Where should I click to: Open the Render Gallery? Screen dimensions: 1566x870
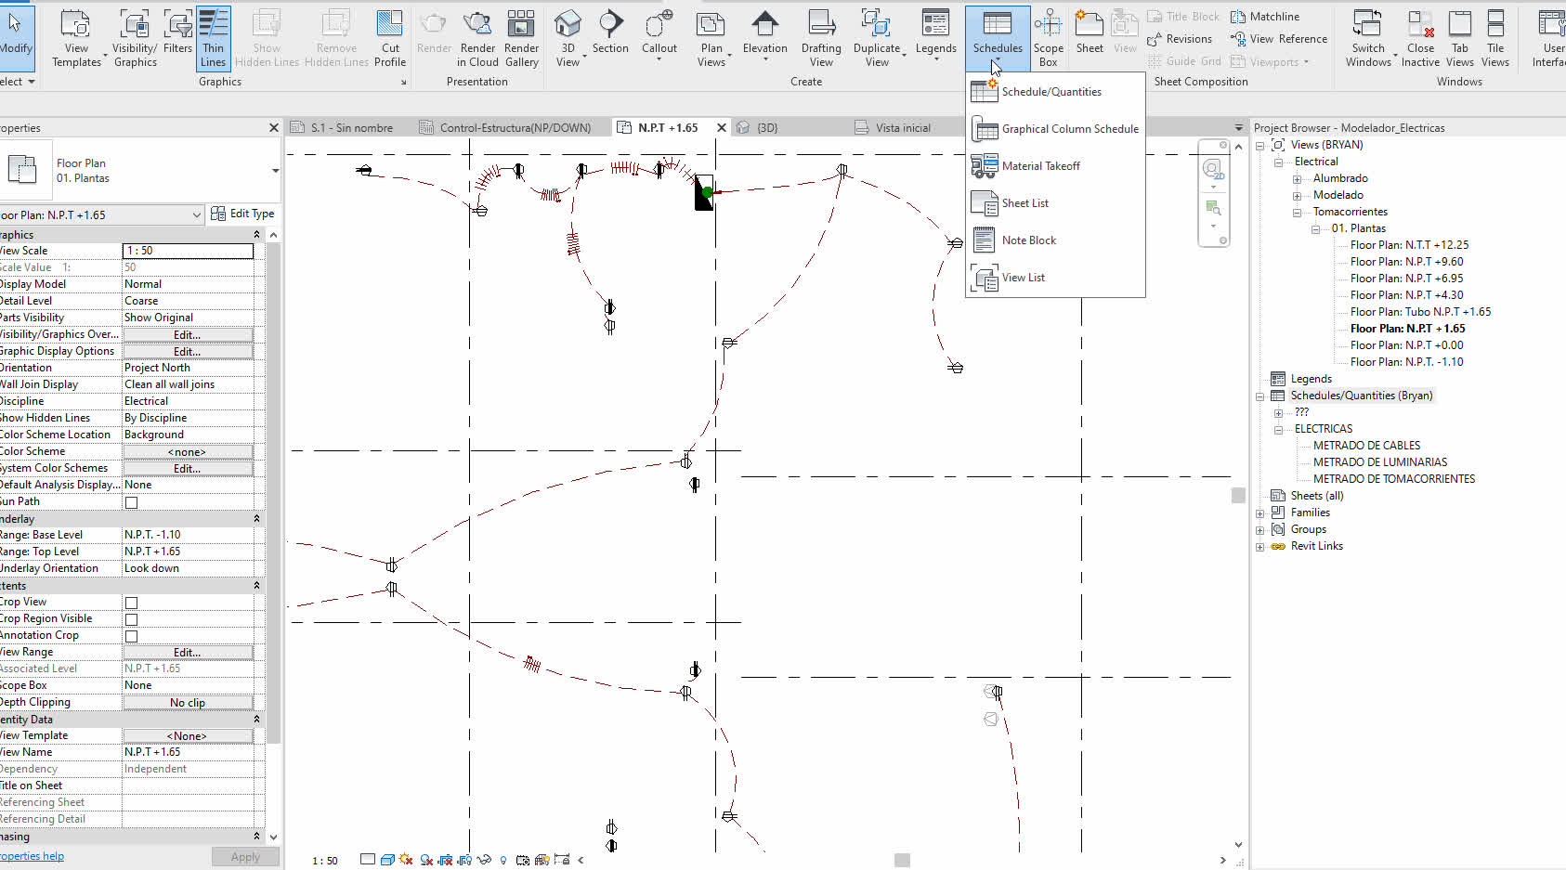(521, 38)
